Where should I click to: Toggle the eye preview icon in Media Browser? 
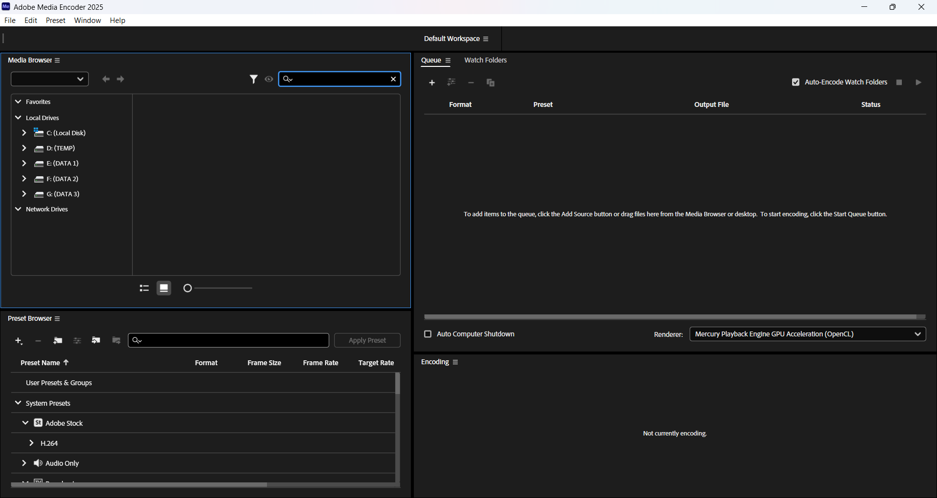269,79
